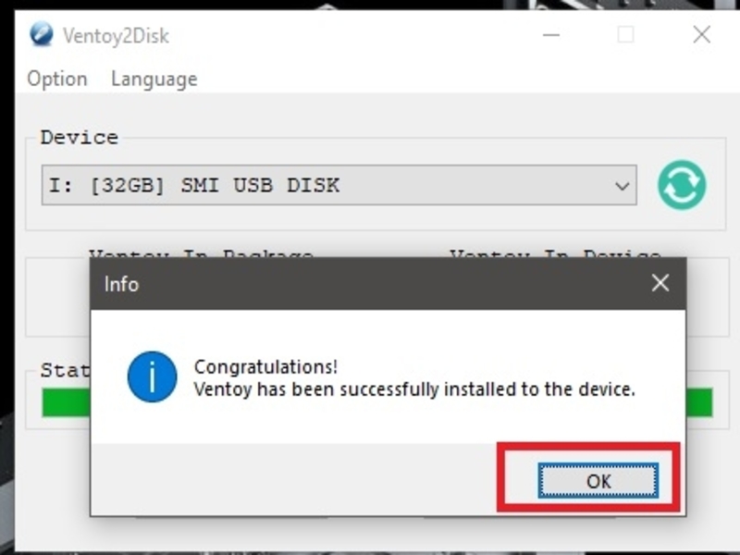740x555 pixels.
Task: Click the blue information icon in dialog
Action: pyautogui.click(x=152, y=376)
